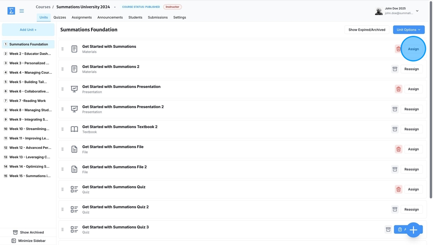
Task: Assign Get Started with Summations
Action: tap(413, 49)
